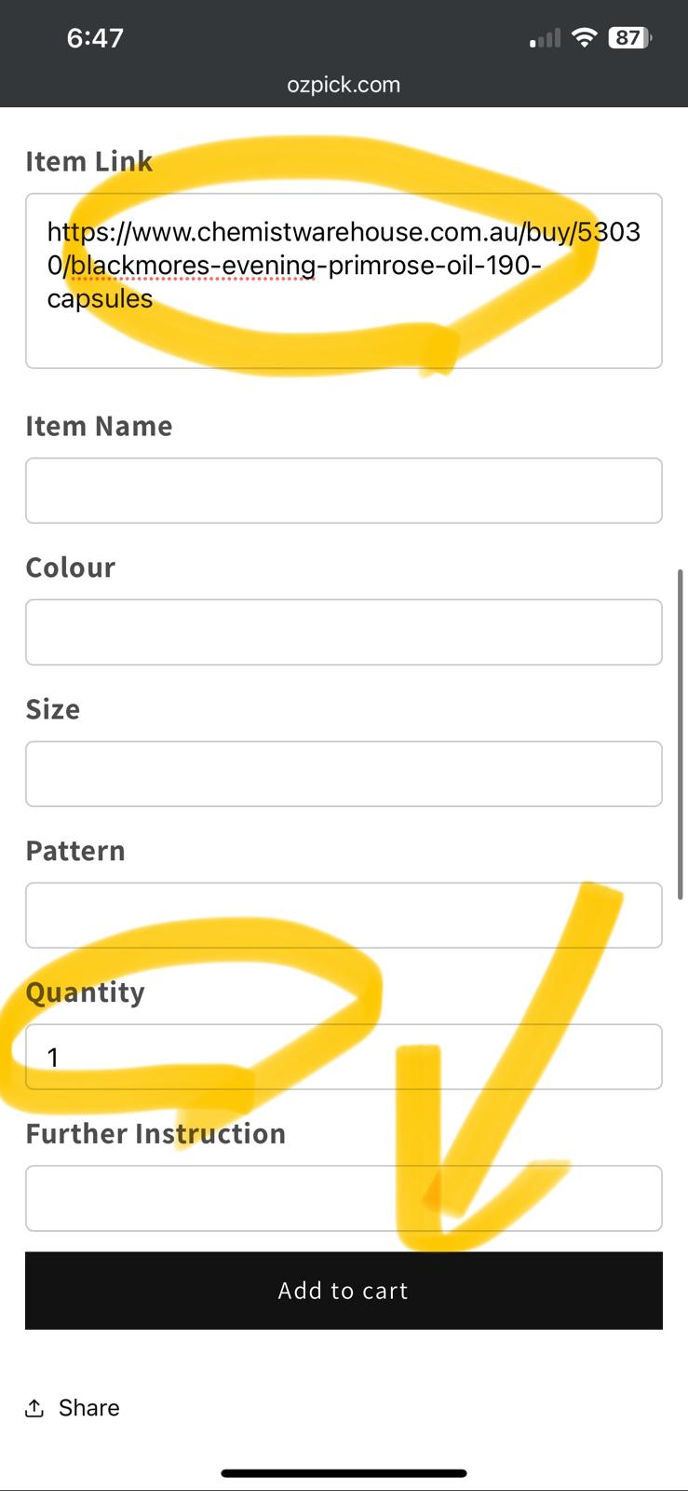Tap the home indicator bar
The width and height of the screenshot is (688, 1491).
click(344, 1473)
